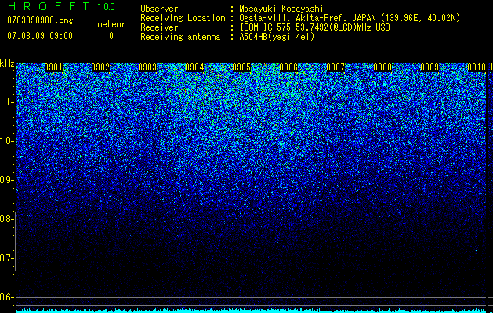
Task: Click the 0909 time marker
Action: click(430, 67)
